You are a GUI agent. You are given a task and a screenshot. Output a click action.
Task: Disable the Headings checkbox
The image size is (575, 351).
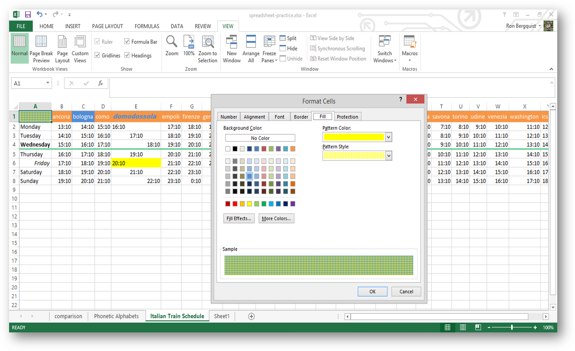127,55
